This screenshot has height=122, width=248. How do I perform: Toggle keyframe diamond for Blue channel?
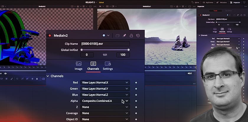[136, 95]
